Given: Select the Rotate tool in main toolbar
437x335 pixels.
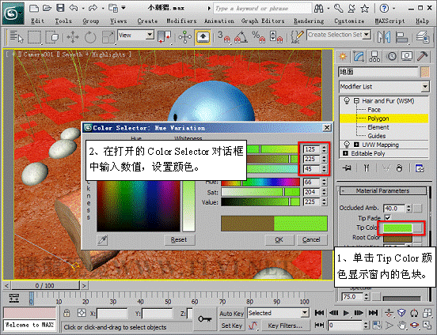Looking at the screenshot, I should coord(90,37).
